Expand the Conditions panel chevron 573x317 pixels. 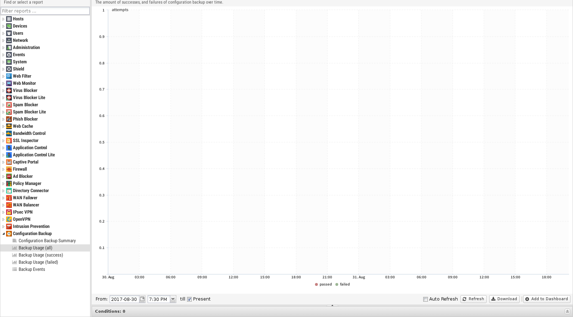pyautogui.click(x=567, y=312)
